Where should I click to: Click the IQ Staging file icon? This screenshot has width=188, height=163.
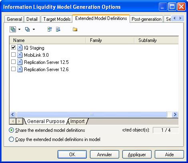pyautogui.click(x=20, y=48)
